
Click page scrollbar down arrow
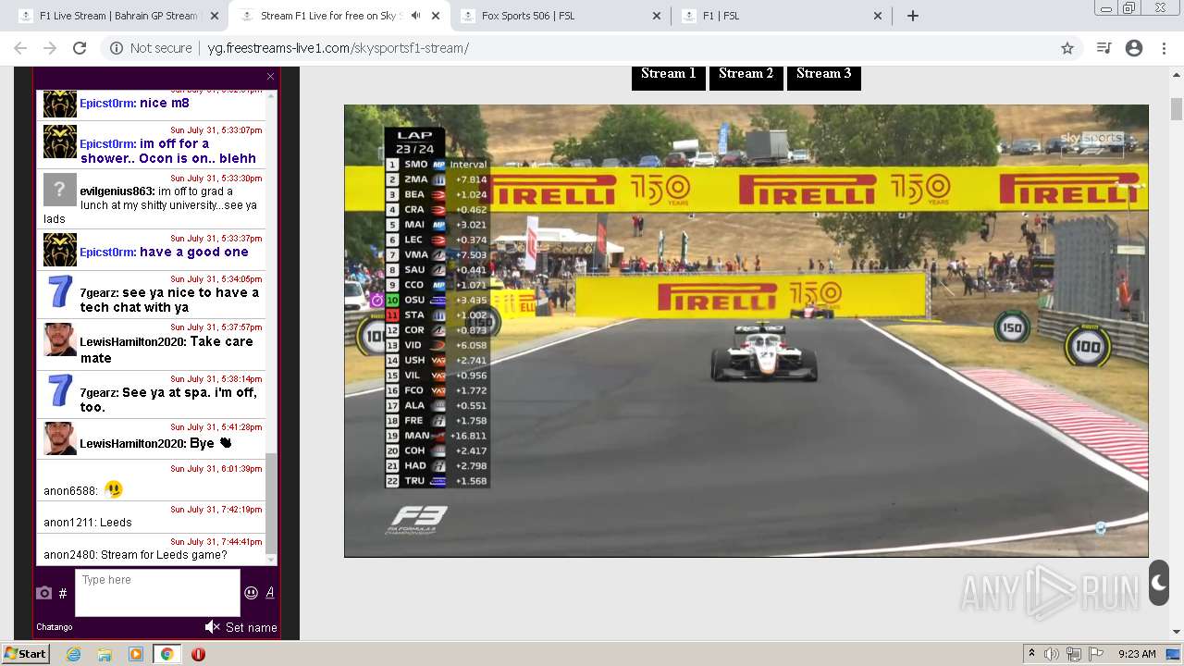(x=1176, y=632)
